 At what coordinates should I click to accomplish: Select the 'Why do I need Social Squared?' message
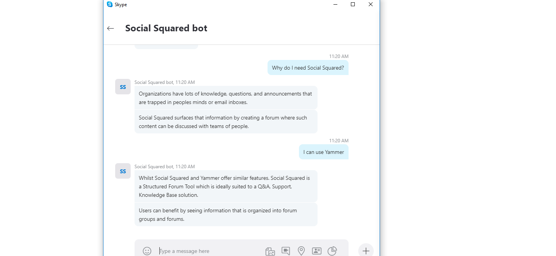pos(308,68)
